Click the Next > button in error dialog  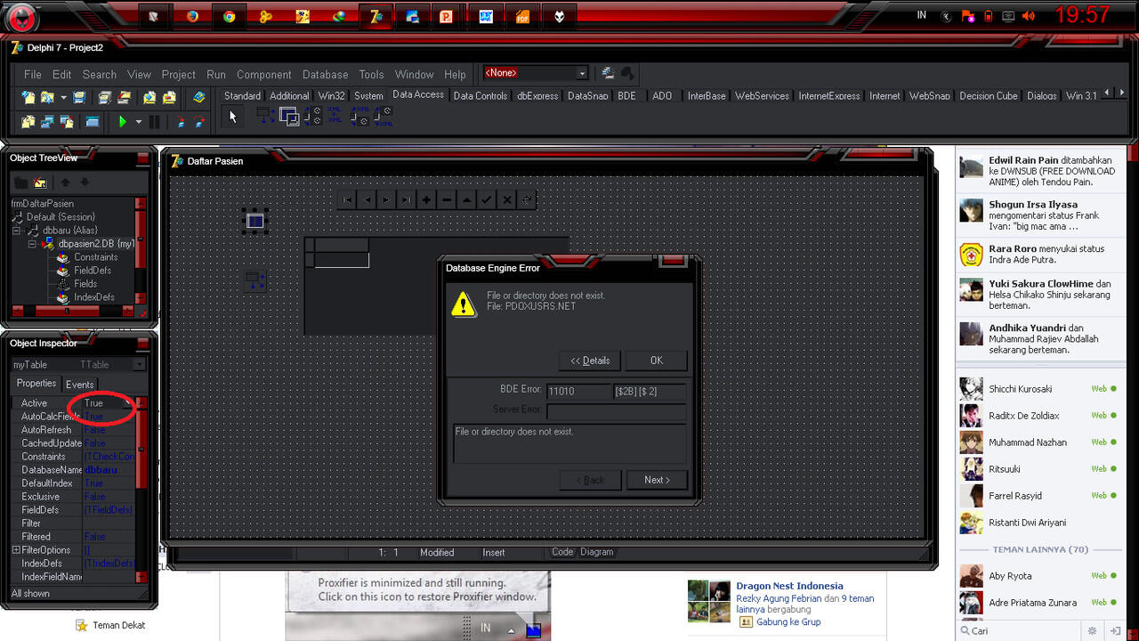tap(656, 480)
